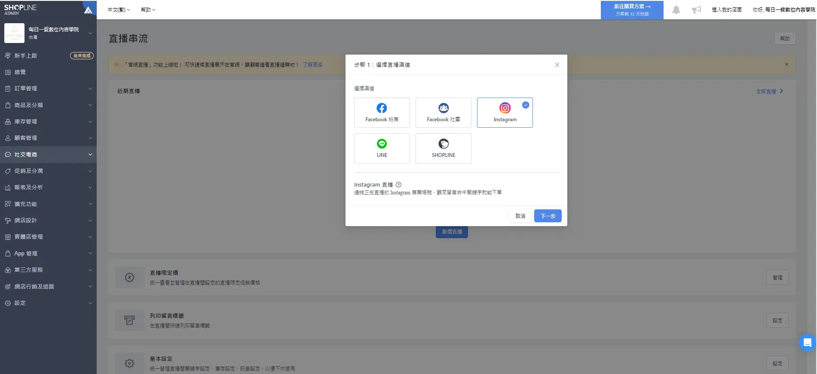Click the 了解更多 link in banner
817x374 pixels.
pyautogui.click(x=312, y=65)
